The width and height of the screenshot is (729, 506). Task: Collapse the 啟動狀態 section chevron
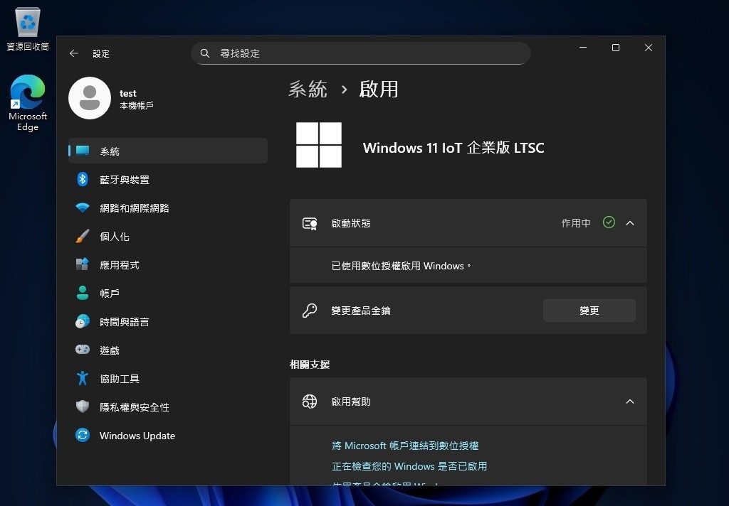[x=630, y=223]
